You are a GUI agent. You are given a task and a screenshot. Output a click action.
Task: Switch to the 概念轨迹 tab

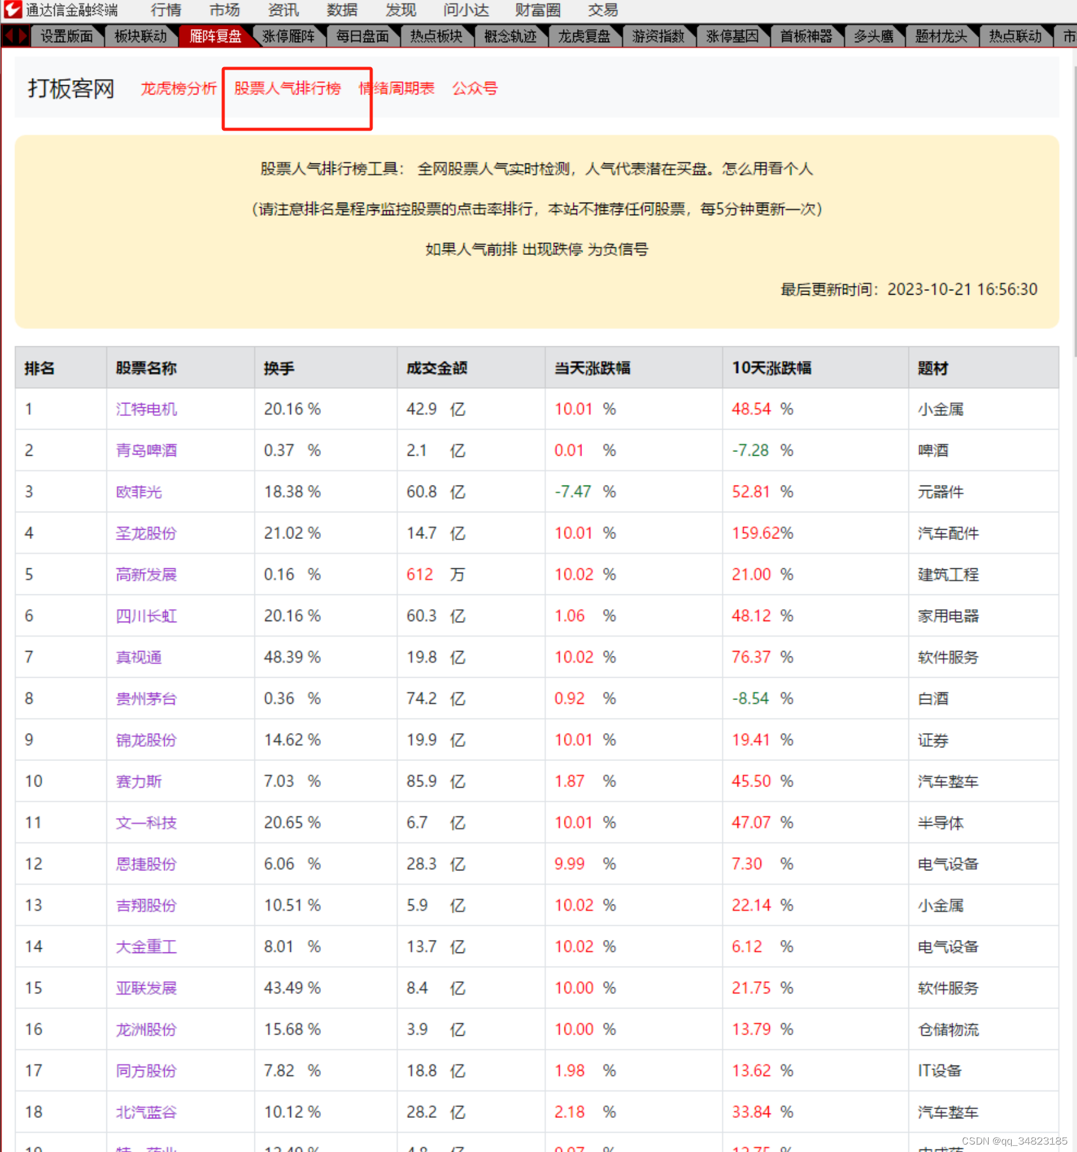511,36
